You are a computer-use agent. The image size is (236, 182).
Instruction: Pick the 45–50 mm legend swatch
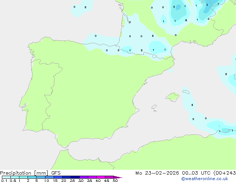coord(109,177)
